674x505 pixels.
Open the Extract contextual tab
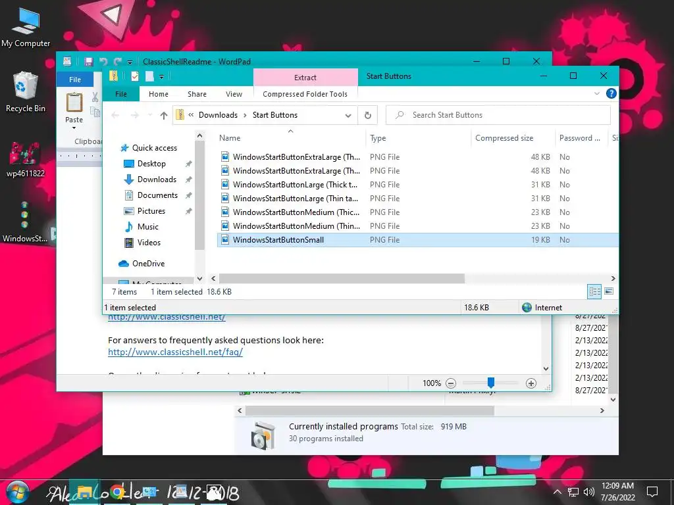[x=305, y=78]
